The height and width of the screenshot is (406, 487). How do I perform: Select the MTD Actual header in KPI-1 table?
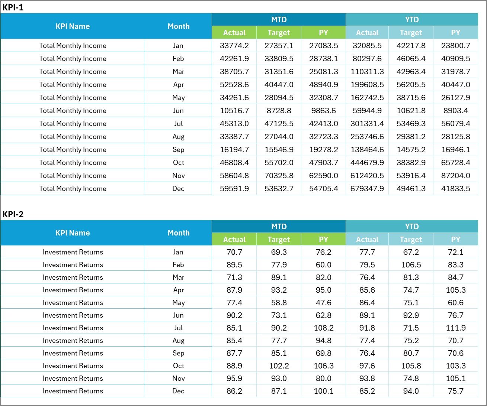[234, 32]
